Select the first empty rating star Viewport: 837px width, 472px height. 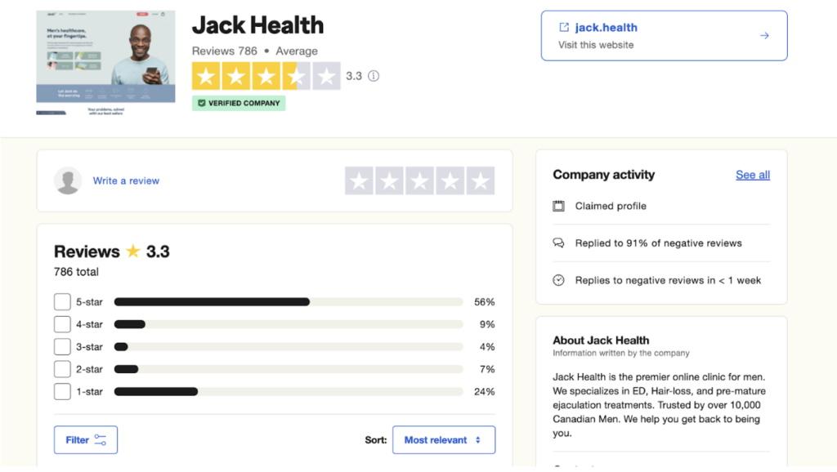pos(359,180)
